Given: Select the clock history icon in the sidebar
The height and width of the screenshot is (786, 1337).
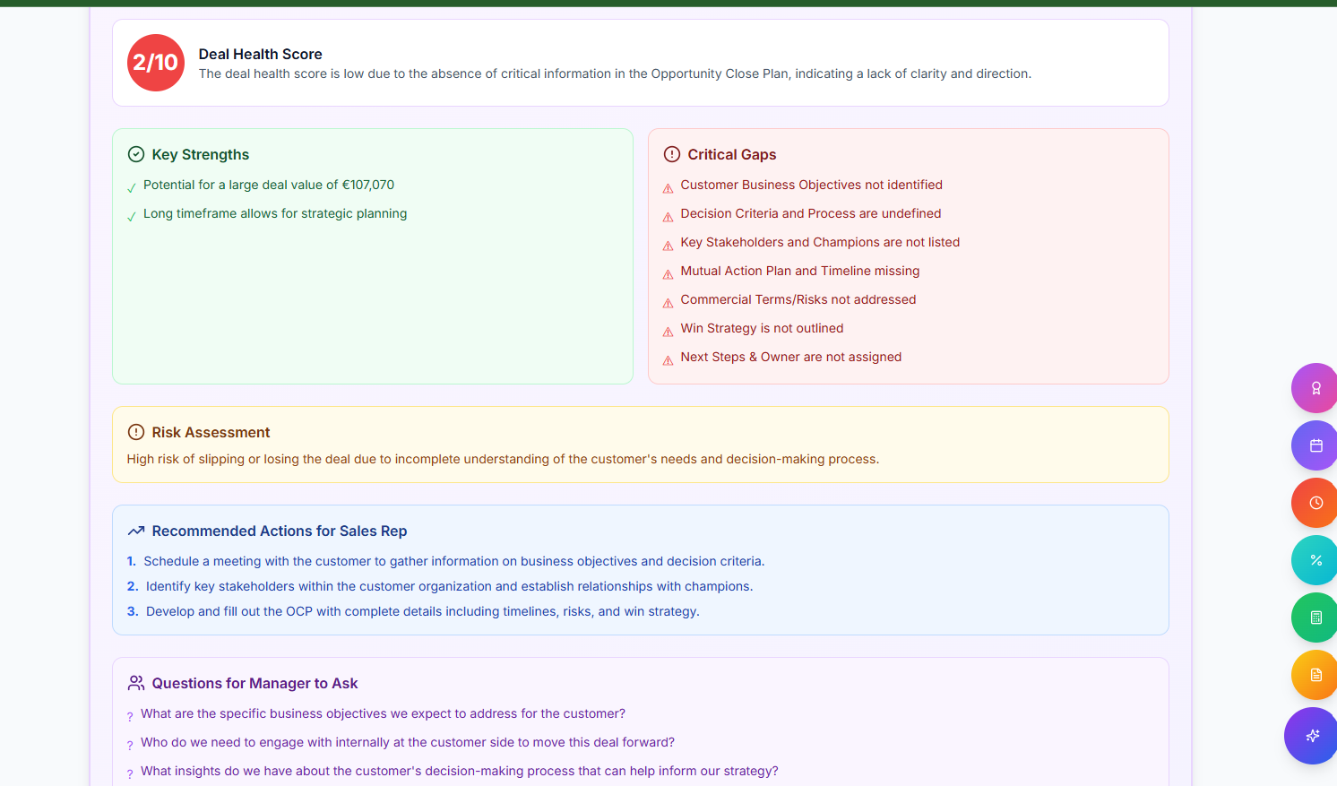Looking at the screenshot, I should point(1315,503).
